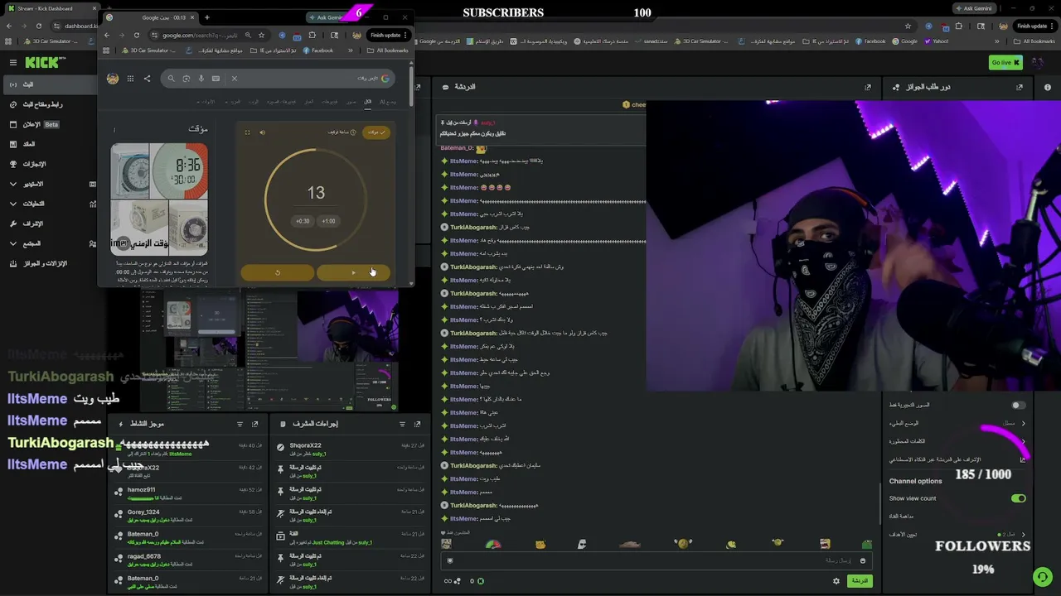Open new tab in Google window
This screenshot has width=1061, height=596.
point(207,17)
